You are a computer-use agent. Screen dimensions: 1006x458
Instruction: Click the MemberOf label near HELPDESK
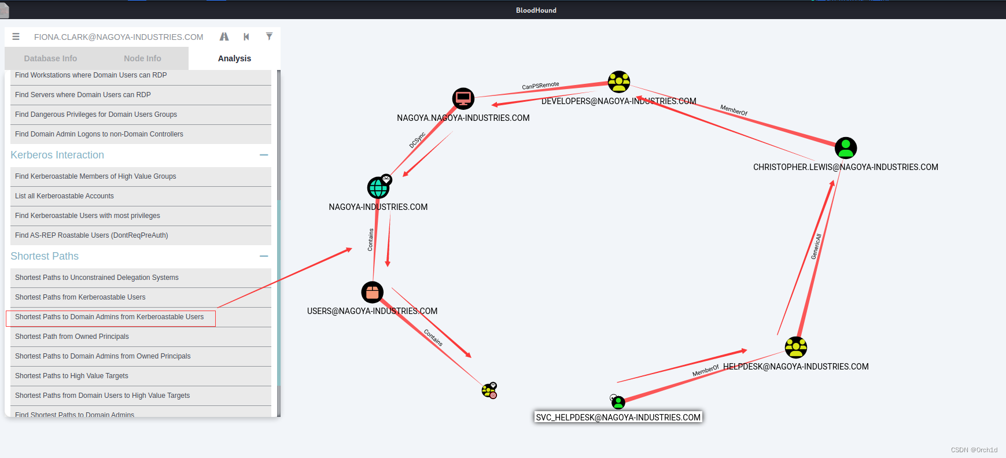pyautogui.click(x=705, y=371)
